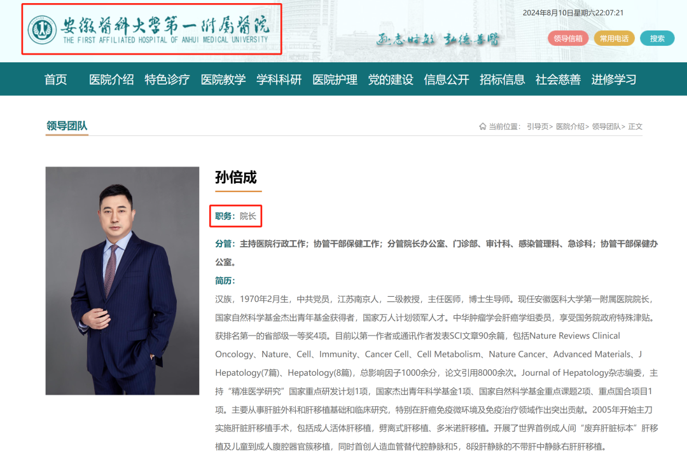Click the 分管： label

tap(225, 244)
